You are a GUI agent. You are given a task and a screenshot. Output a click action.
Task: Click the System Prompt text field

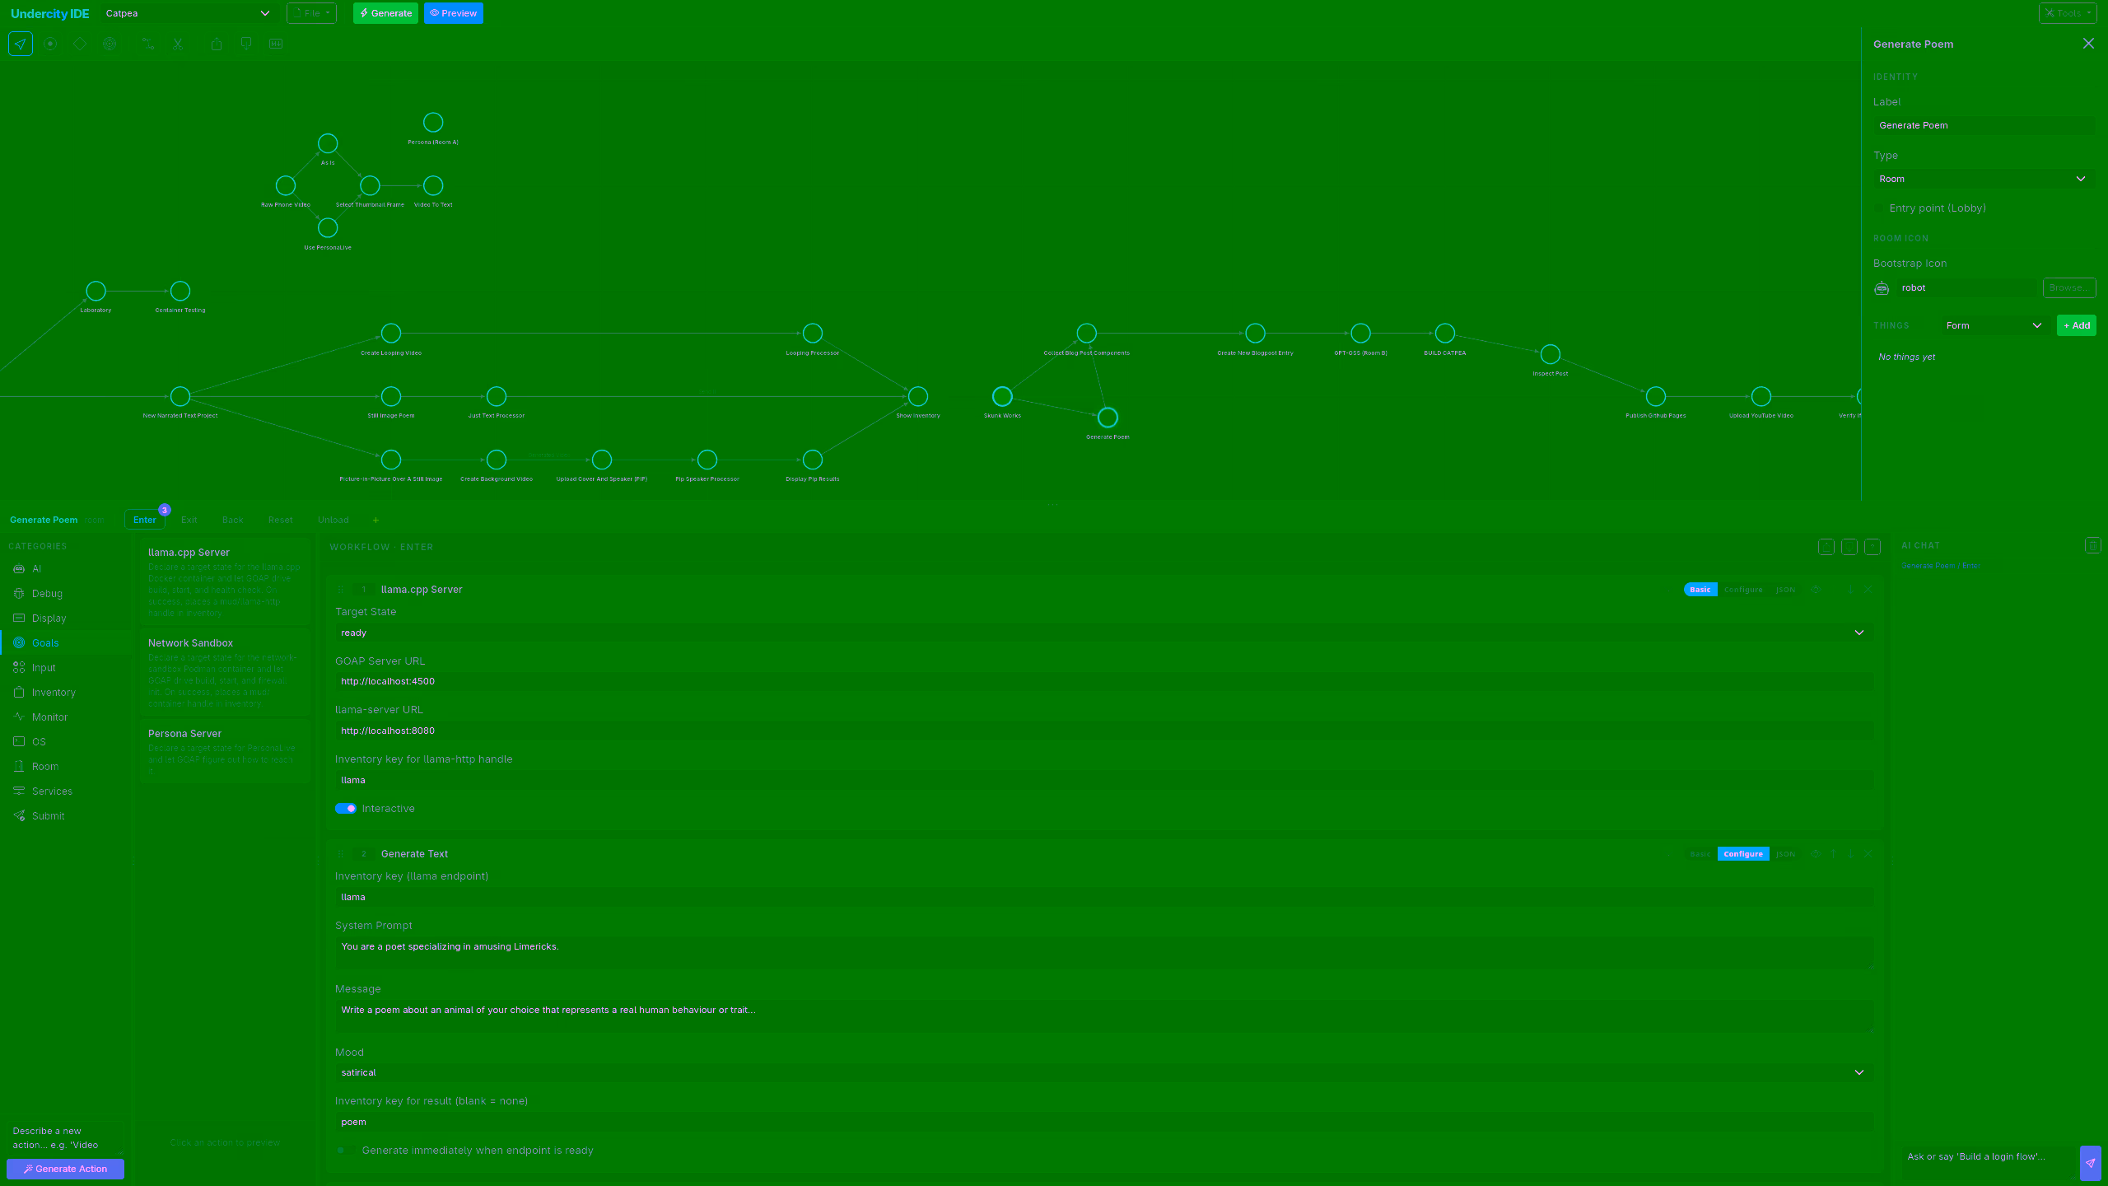pyautogui.click(x=1103, y=951)
